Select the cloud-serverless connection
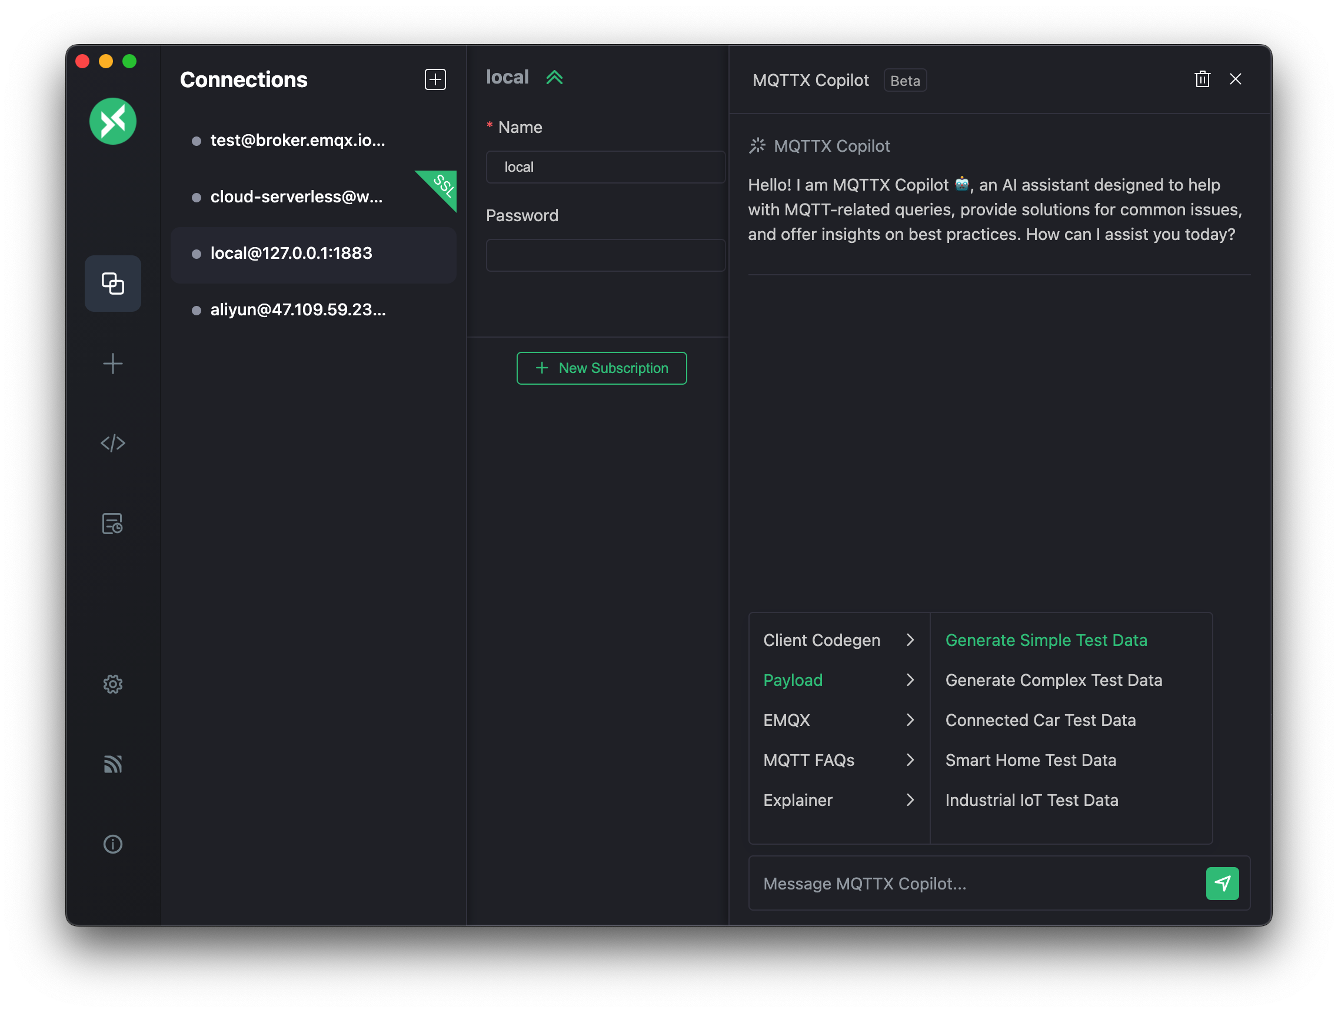The height and width of the screenshot is (1013, 1338). pyautogui.click(x=314, y=196)
